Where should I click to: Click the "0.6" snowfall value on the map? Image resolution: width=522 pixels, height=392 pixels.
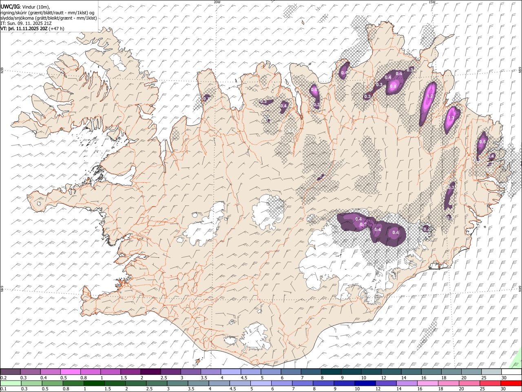coord(314,90)
